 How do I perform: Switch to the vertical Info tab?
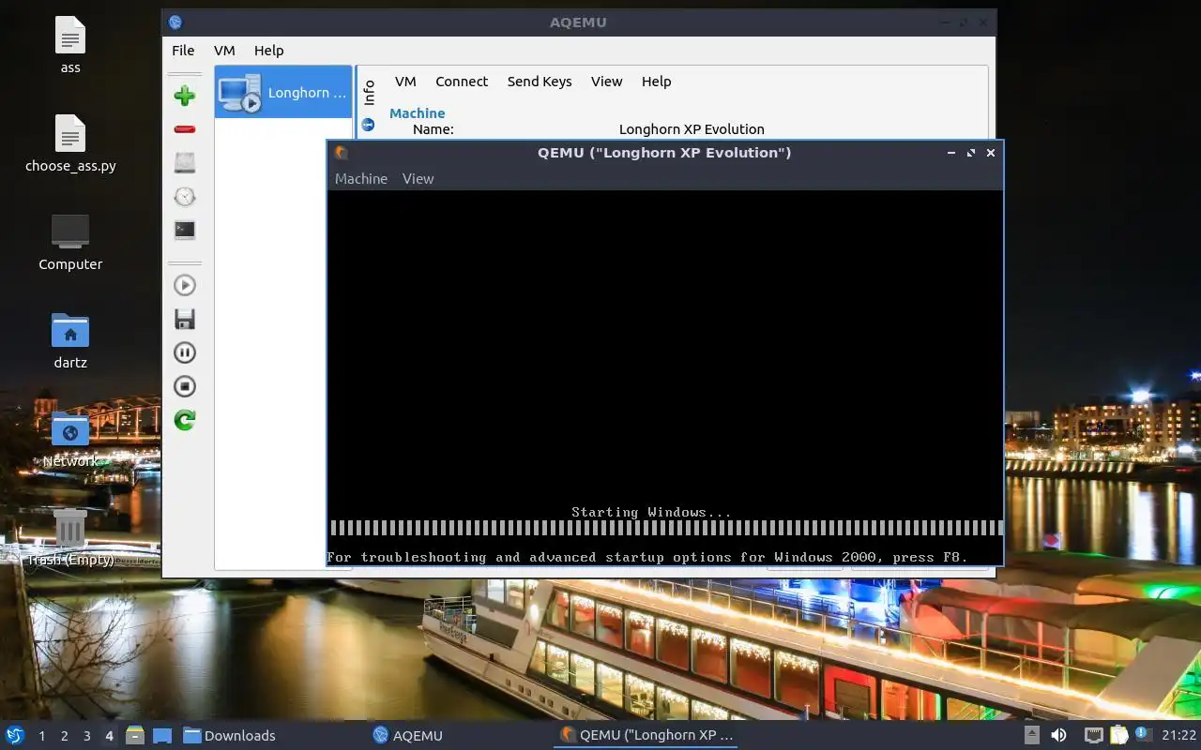(369, 92)
